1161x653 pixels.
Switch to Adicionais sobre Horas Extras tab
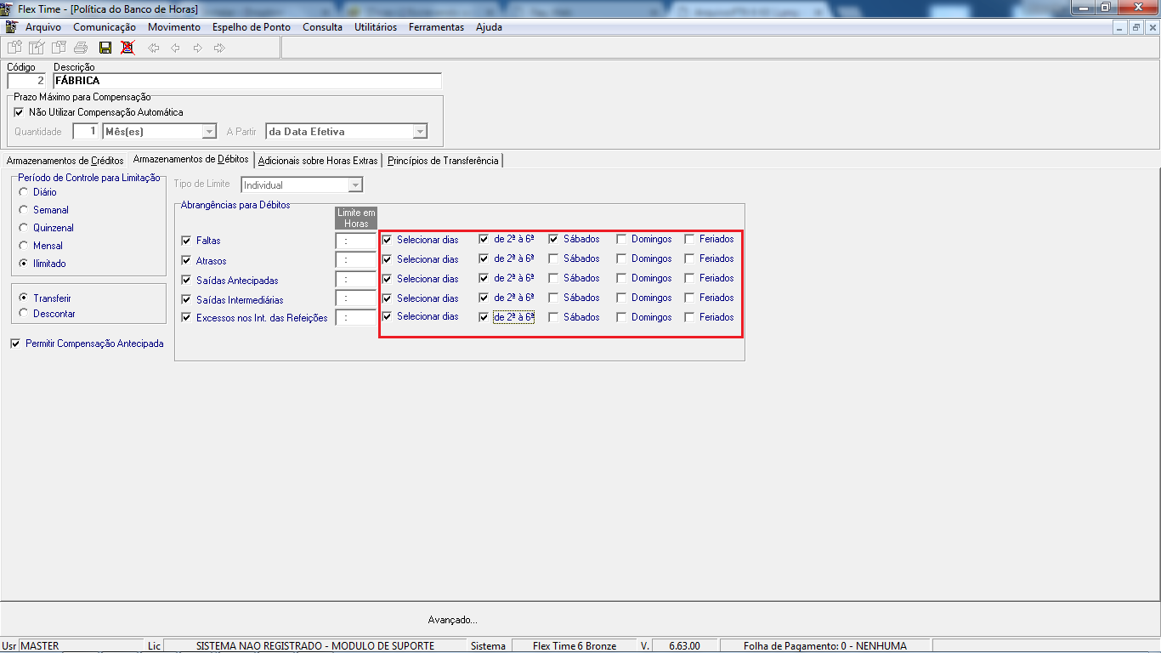[x=318, y=161]
